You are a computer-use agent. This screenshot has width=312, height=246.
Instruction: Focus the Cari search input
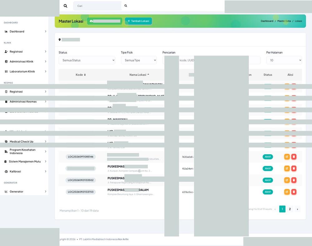(97, 6)
